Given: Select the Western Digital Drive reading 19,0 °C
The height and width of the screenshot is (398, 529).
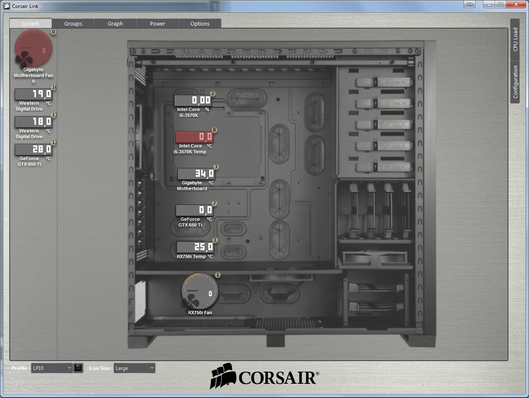Looking at the screenshot, I should point(34,94).
